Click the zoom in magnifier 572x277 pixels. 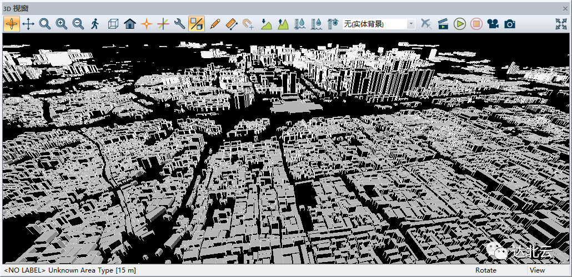pyautogui.click(x=61, y=24)
